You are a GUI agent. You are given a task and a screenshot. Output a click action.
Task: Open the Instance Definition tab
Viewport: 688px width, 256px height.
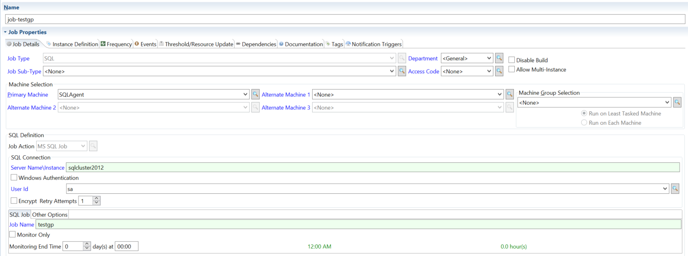click(72, 44)
